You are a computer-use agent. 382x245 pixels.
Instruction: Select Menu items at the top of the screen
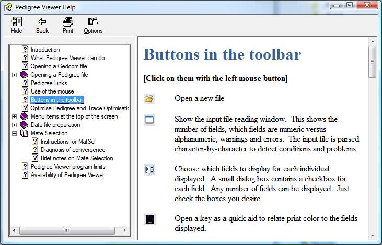[x=74, y=116]
